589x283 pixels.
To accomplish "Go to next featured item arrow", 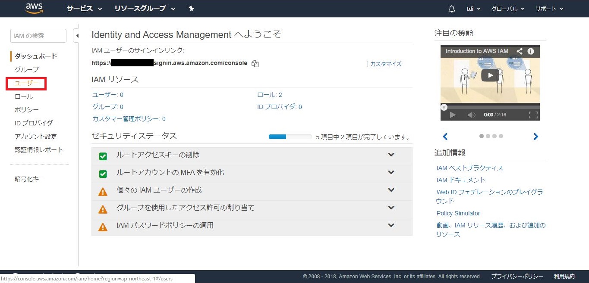I will click(535, 137).
